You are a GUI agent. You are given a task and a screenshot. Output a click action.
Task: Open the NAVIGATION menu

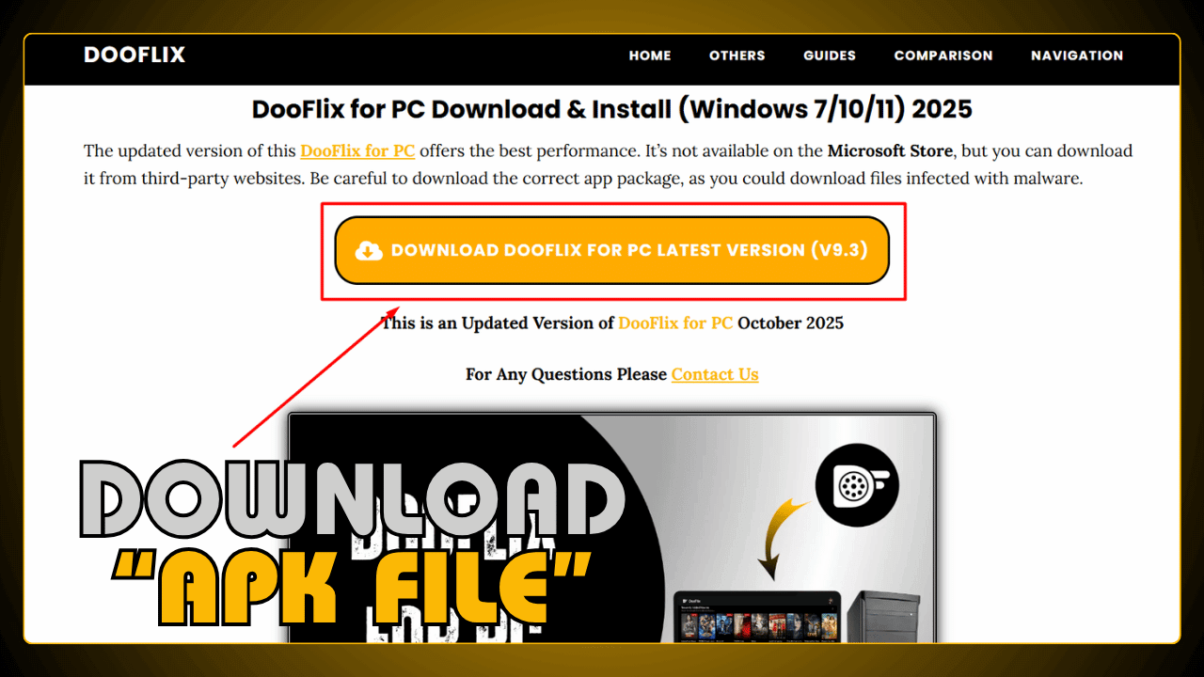(1077, 55)
